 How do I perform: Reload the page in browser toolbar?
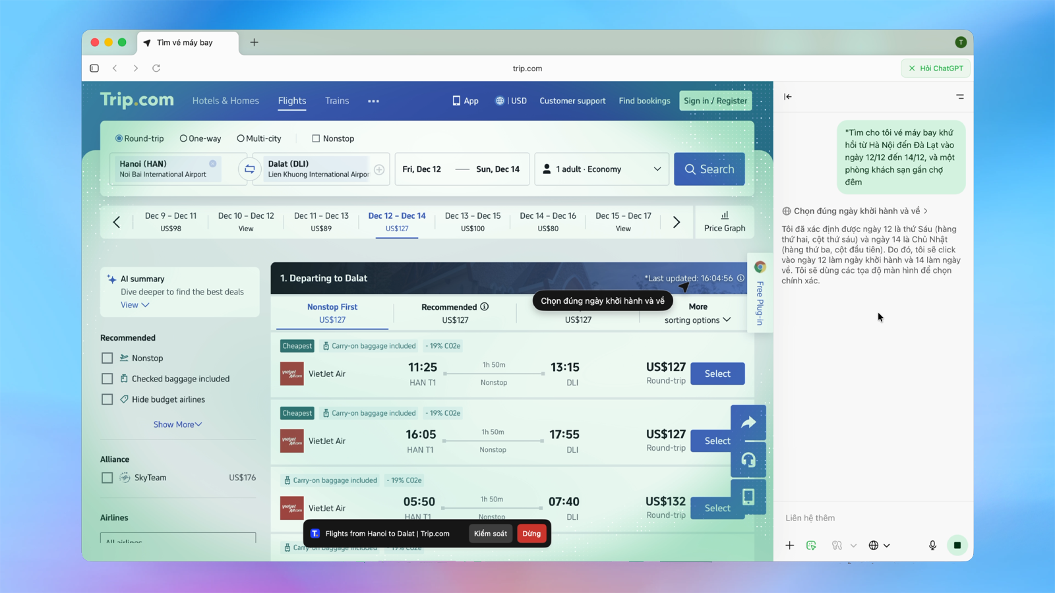click(156, 69)
